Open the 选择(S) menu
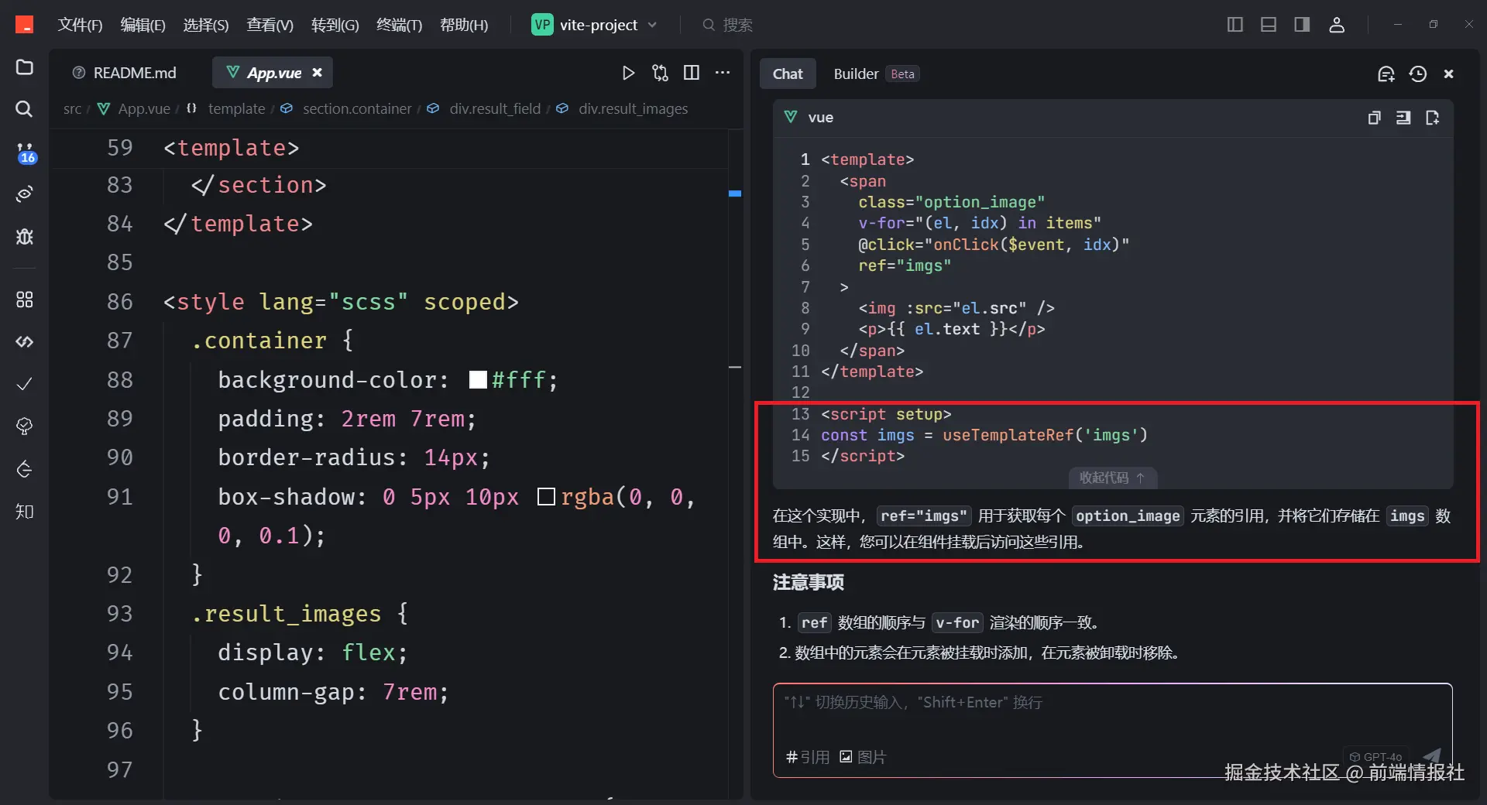This screenshot has height=805, width=1487. 206,25
